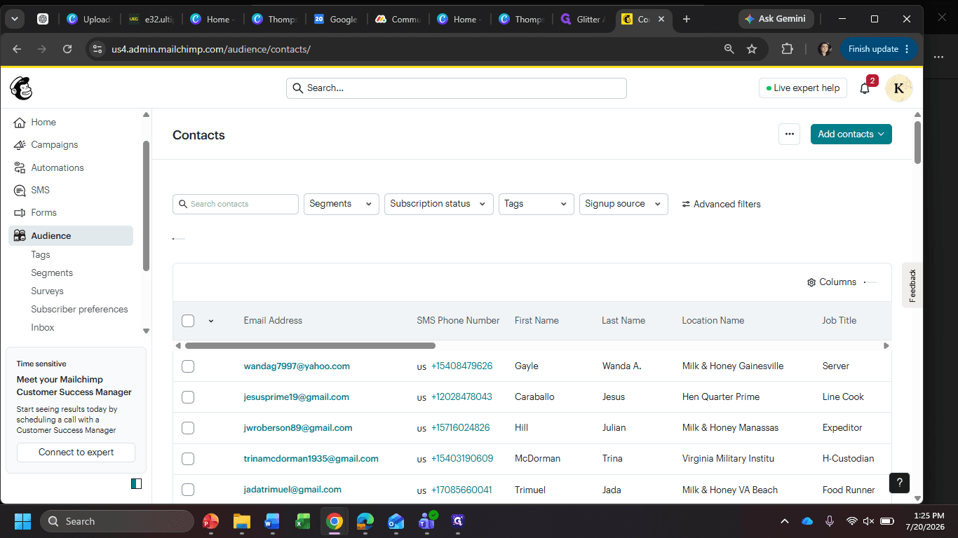958x538 pixels.
Task: Click the Automations icon in the sidebar
Action: click(20, 168)
